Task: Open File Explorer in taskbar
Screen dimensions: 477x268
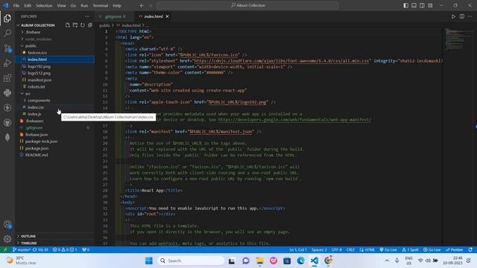Action: tap(259, 261)
